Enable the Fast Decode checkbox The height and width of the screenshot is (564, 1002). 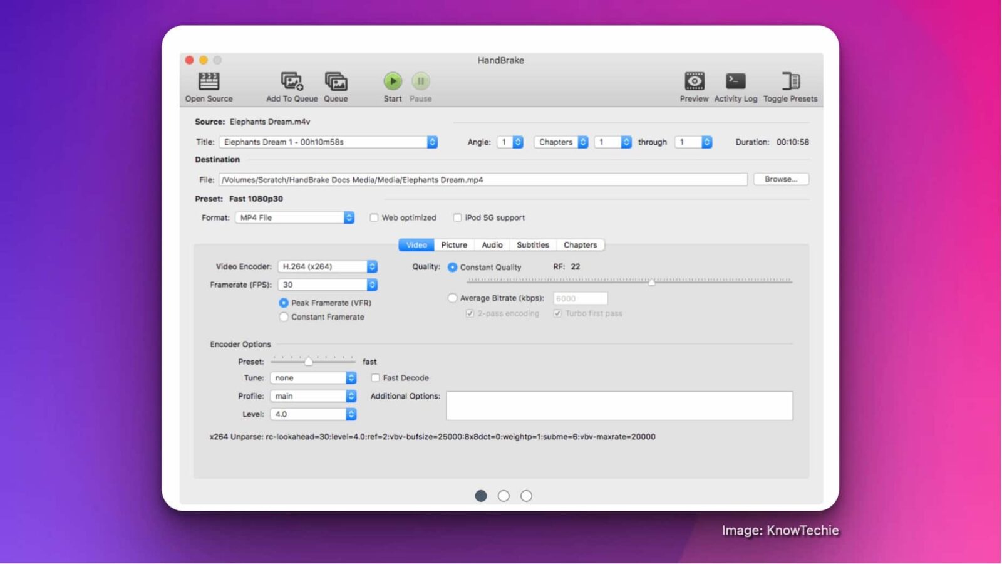375,378
